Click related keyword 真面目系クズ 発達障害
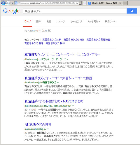Viewport: 140px width, 145px height. pyautogui.click(x=98, y=40)
